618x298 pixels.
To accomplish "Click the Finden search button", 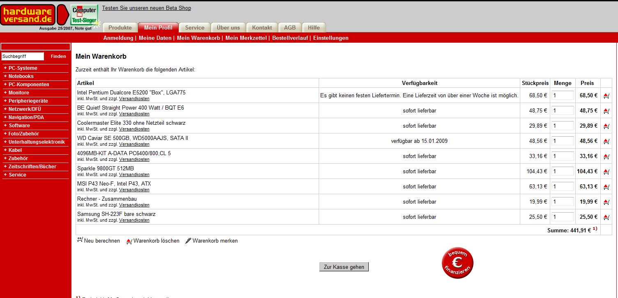I will (x=58, y=56).
